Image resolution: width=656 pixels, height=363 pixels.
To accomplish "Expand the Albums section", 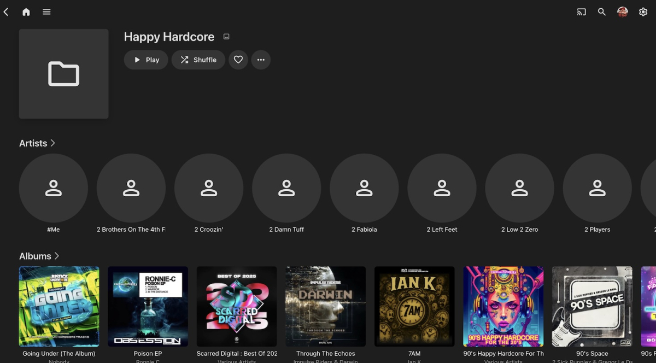I will pyautogui.click(x=39, y=256).
